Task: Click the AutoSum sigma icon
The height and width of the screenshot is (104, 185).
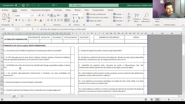Action: 129,14
